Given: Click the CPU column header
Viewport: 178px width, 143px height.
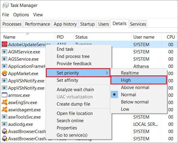Looking at the screenshot, I should tap(171, 37).
